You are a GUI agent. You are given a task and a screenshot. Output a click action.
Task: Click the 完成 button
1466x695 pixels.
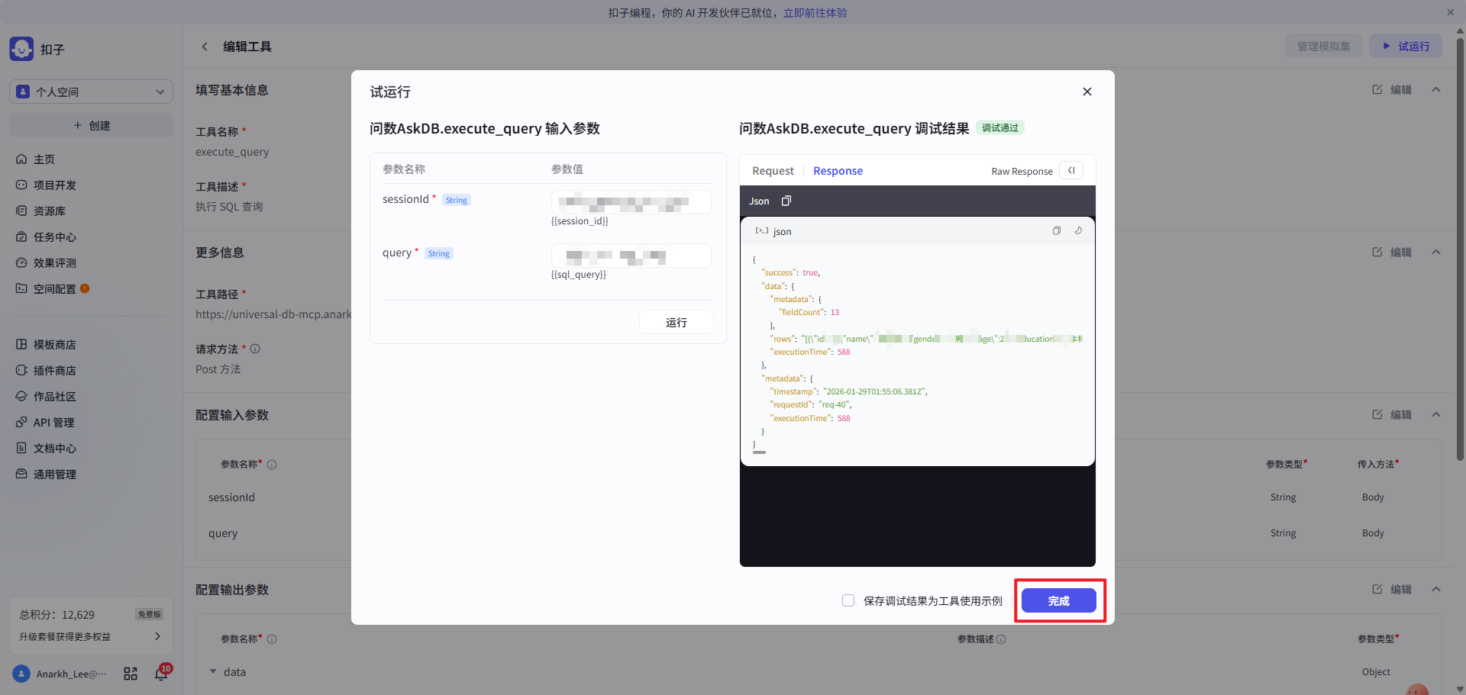[x=1059, y=600]
